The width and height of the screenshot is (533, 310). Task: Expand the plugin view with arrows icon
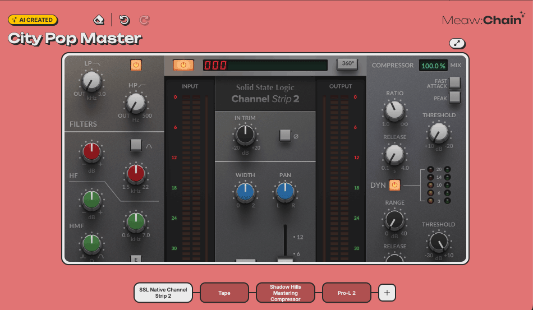[x=457, y=44]
